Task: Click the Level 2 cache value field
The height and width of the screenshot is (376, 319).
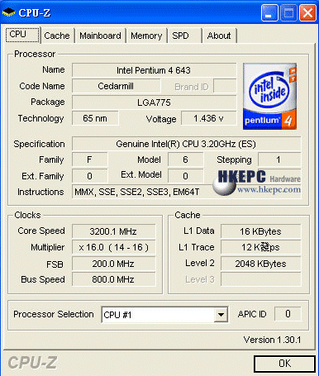Action: 260,264
